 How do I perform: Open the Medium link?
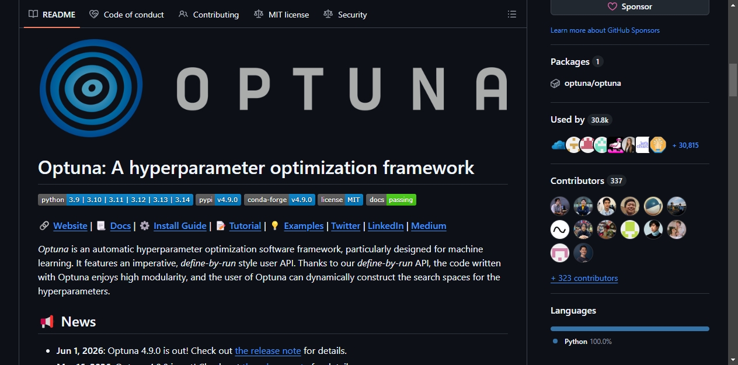click(x=429, y=226)
